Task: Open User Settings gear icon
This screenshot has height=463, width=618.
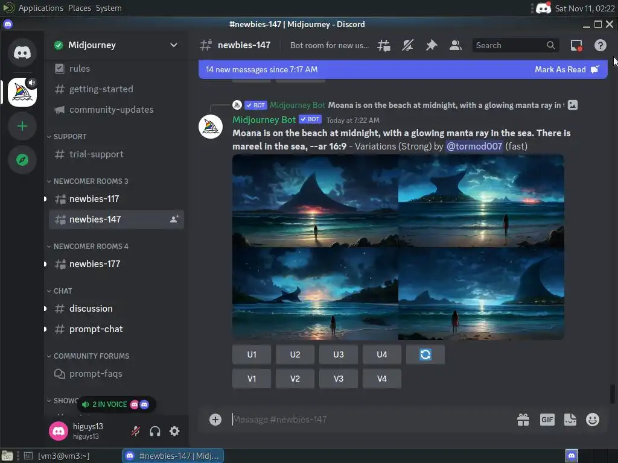Action: coord(174,431)
